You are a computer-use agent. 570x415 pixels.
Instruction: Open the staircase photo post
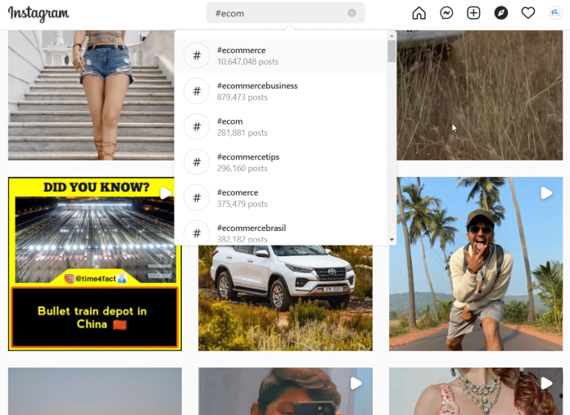click(x=91, y=95)
